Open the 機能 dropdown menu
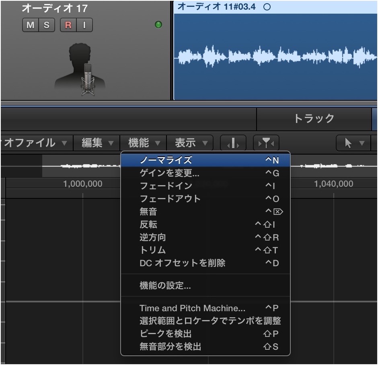The image size is (378, 365). [x=143, y=143]
